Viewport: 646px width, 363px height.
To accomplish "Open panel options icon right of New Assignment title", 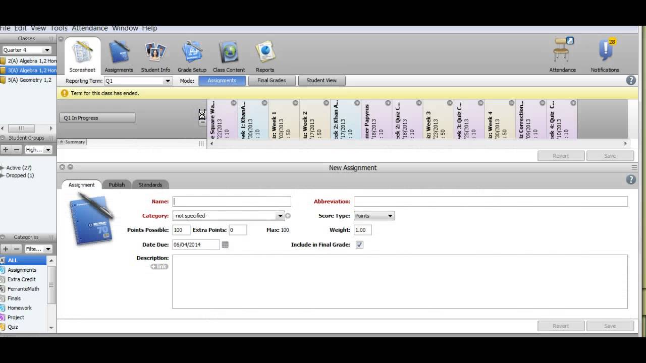I will pyautogui.click(x=634, y=167).
